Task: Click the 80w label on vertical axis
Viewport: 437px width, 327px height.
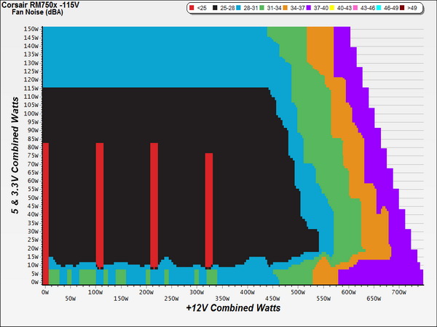Action: tap(33, 147)
